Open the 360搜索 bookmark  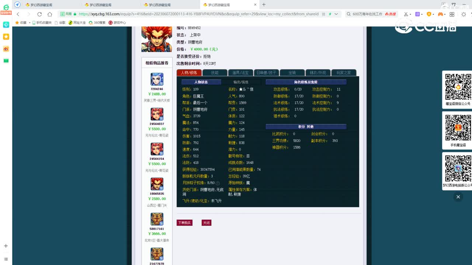(97, 22)
